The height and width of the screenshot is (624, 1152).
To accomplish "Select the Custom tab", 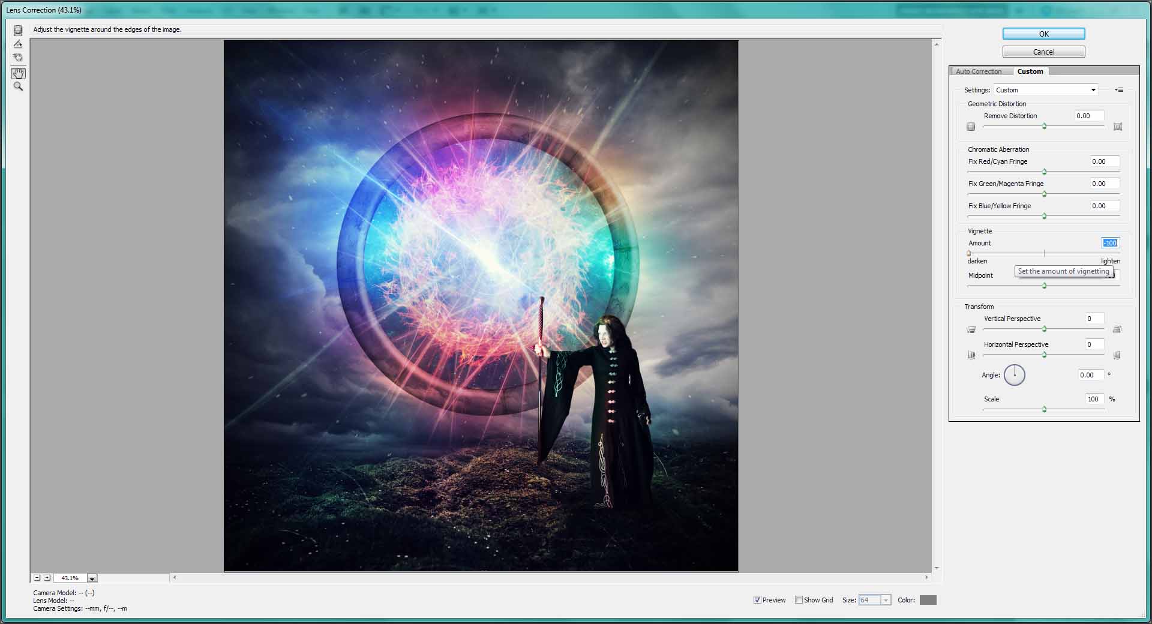I will click(x=1030, y=71).
